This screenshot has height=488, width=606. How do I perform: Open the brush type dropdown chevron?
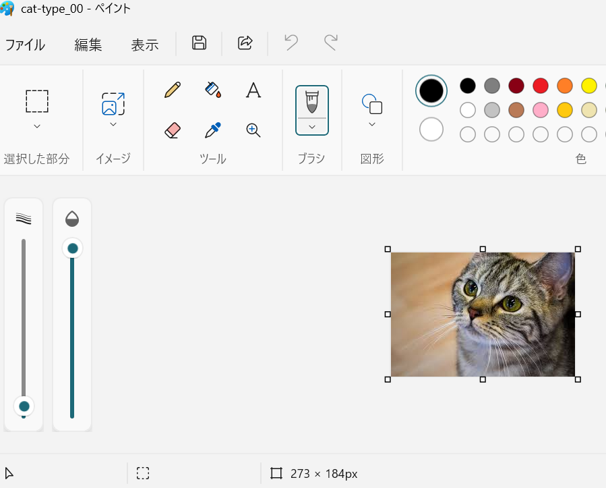coord(312,127)
